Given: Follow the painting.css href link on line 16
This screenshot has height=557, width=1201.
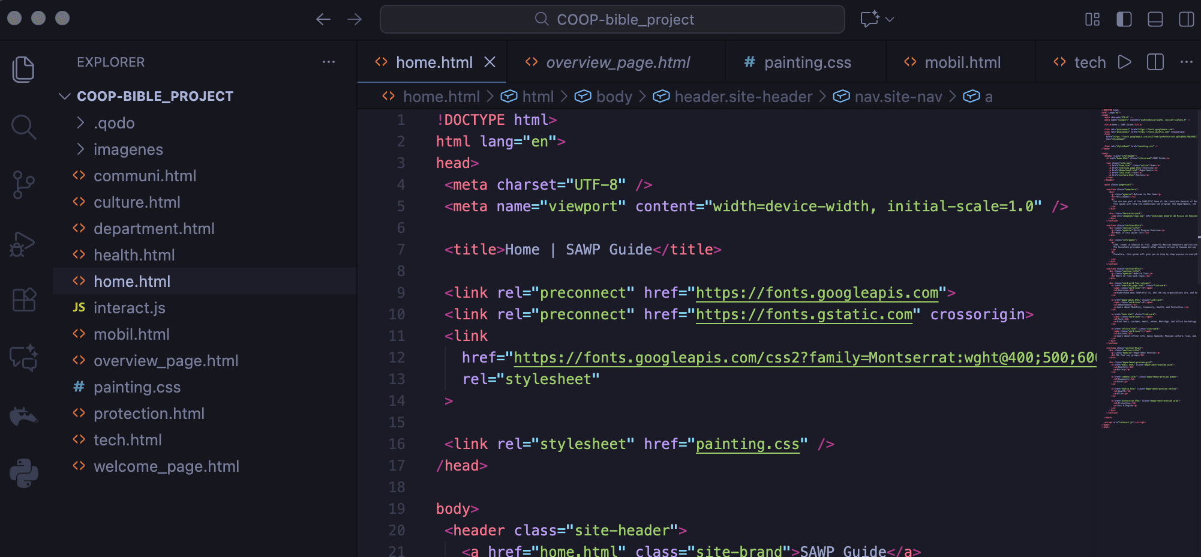Looking at the screenshot, I should (x=747, y=444).
